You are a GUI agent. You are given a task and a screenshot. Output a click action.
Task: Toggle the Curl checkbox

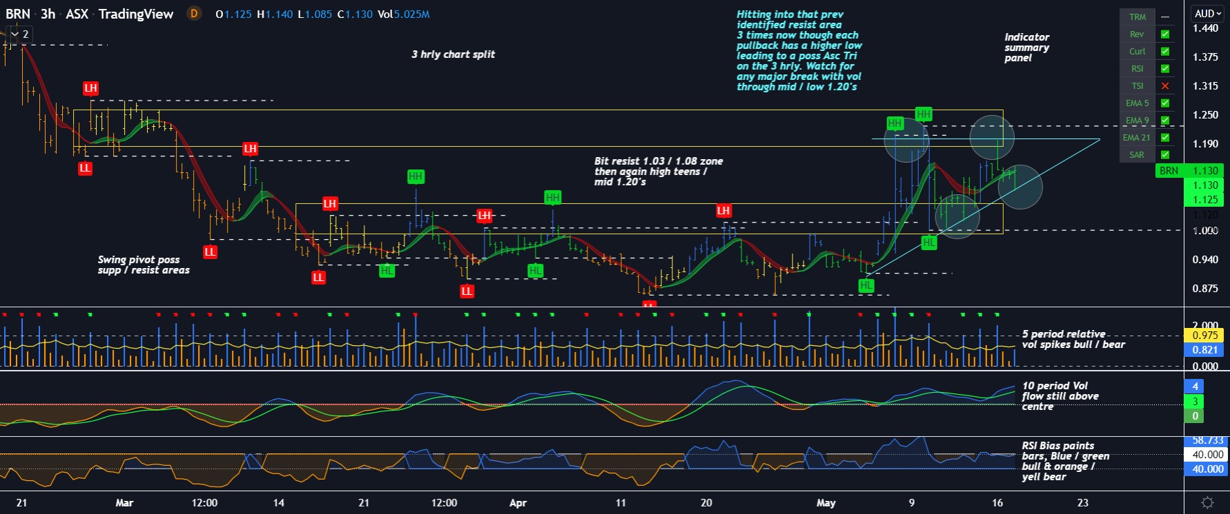[1165, 51]
